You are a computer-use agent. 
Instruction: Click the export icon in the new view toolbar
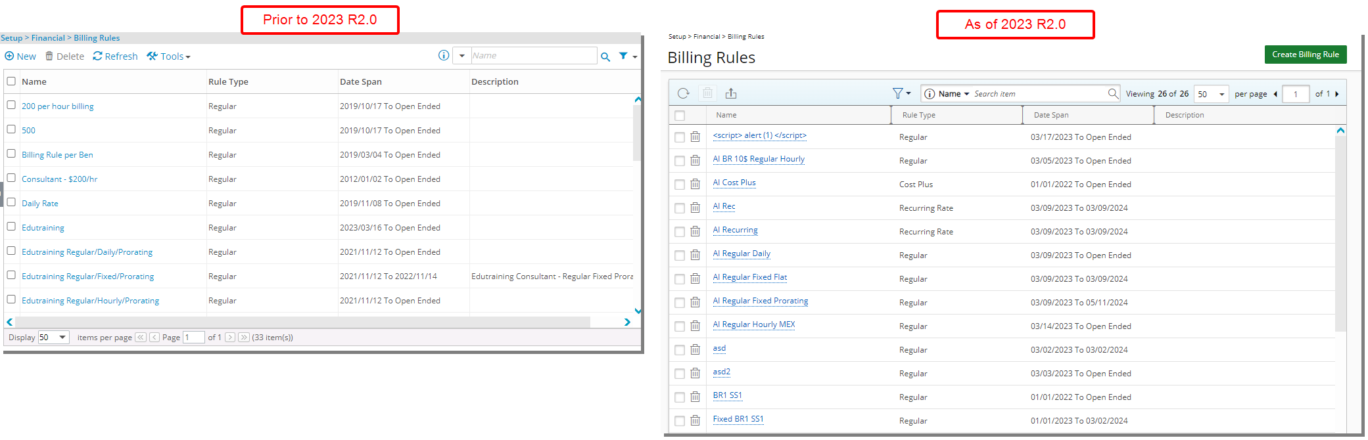(x=731, y=93)
